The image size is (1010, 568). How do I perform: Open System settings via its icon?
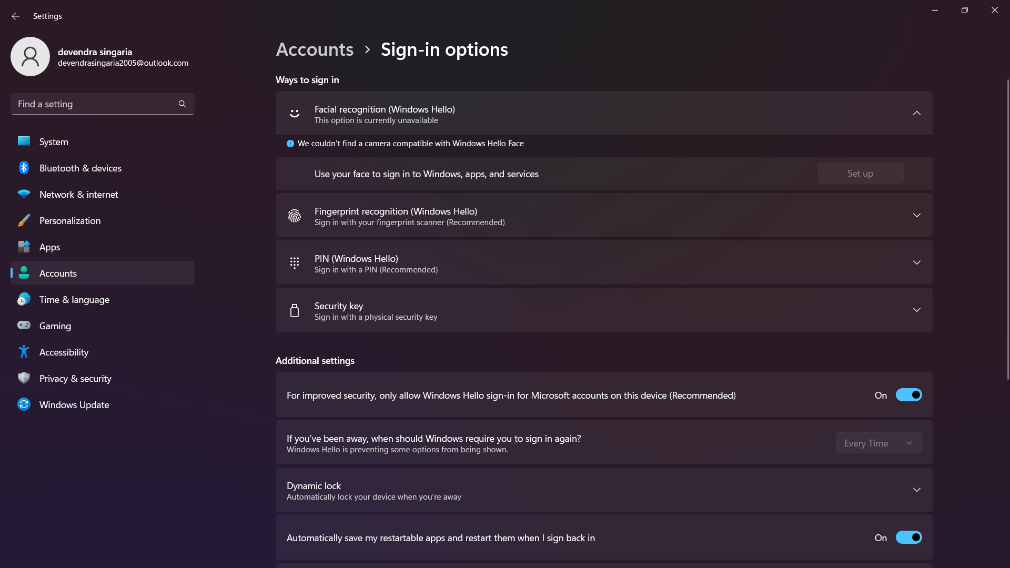tap(24, 141)
